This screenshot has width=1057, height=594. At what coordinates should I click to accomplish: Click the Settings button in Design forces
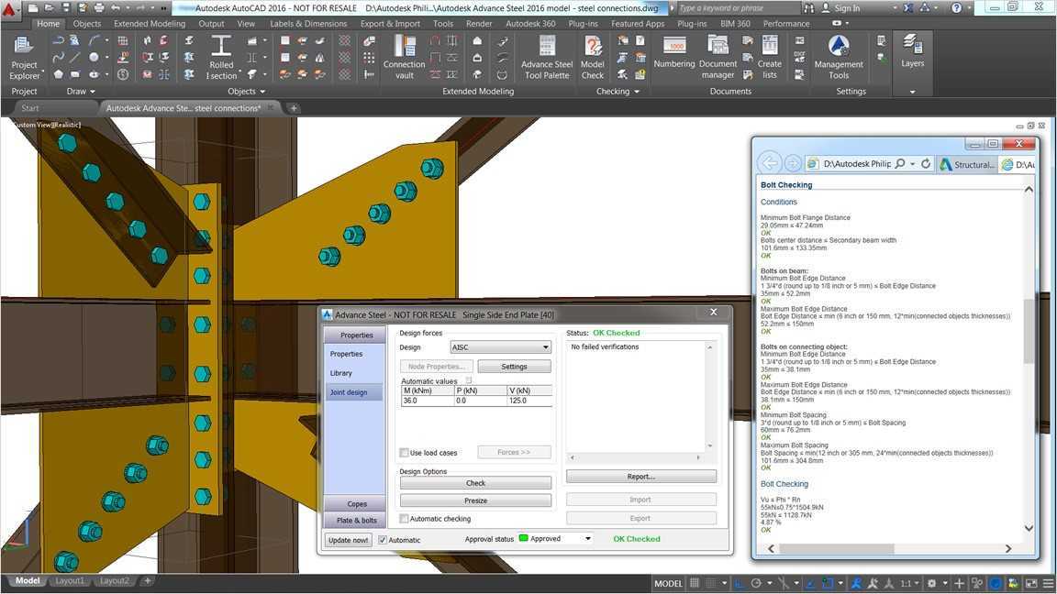(514, 367)
